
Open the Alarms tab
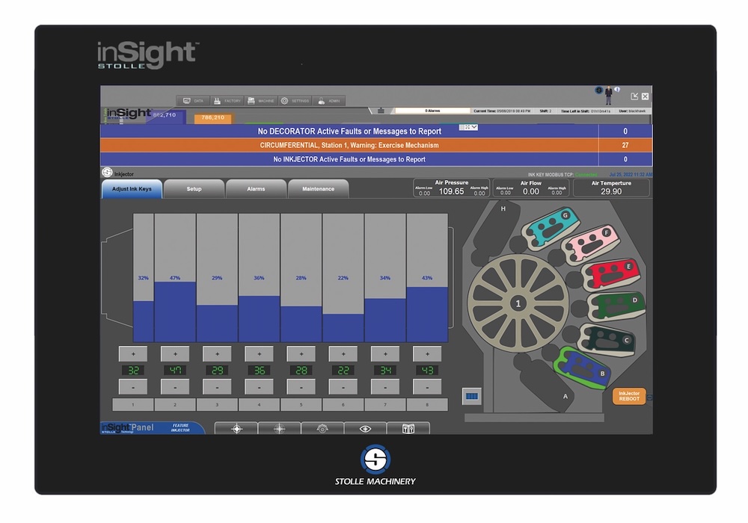pyautogui.click(x=256, y=189)
